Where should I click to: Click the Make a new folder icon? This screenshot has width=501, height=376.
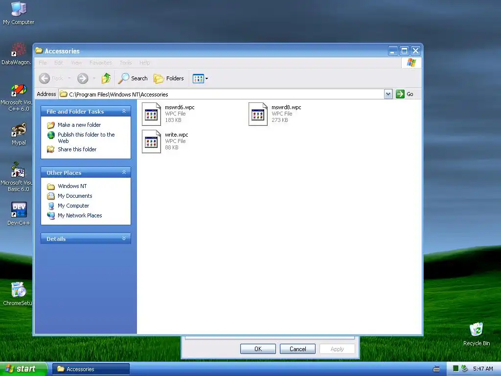(51, 125)
